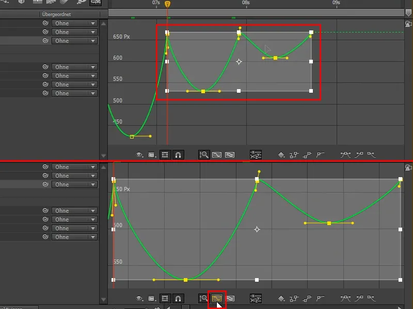Click the Übergeordnet column header
The image size is (413, 309).
pos(56,14)
